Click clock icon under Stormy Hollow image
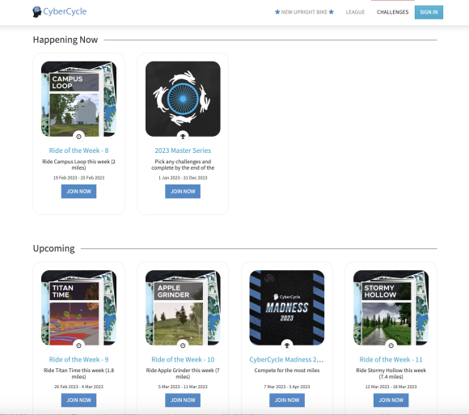This screenshot has height=415, width=469. click(391, 345)
